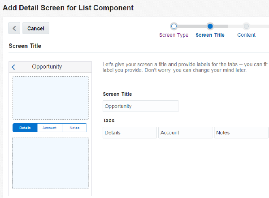The width and height of the screenshot is (269, 198).
Task: Switch to Account tab in phone preview
Action: point(49,128)
